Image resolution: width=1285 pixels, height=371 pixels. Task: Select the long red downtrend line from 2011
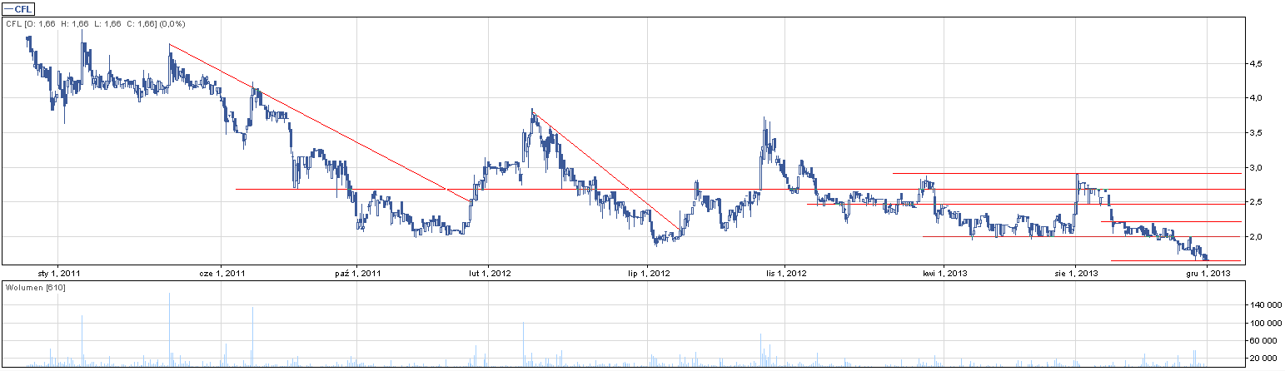coord(319,122)
